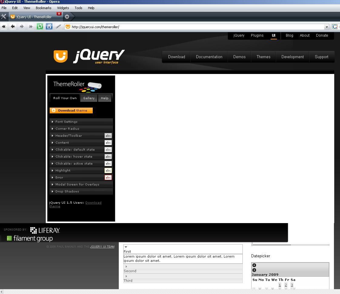Click the Rewind navigation icon
Screen dimensions: 340x294
[x=4, y=27]
